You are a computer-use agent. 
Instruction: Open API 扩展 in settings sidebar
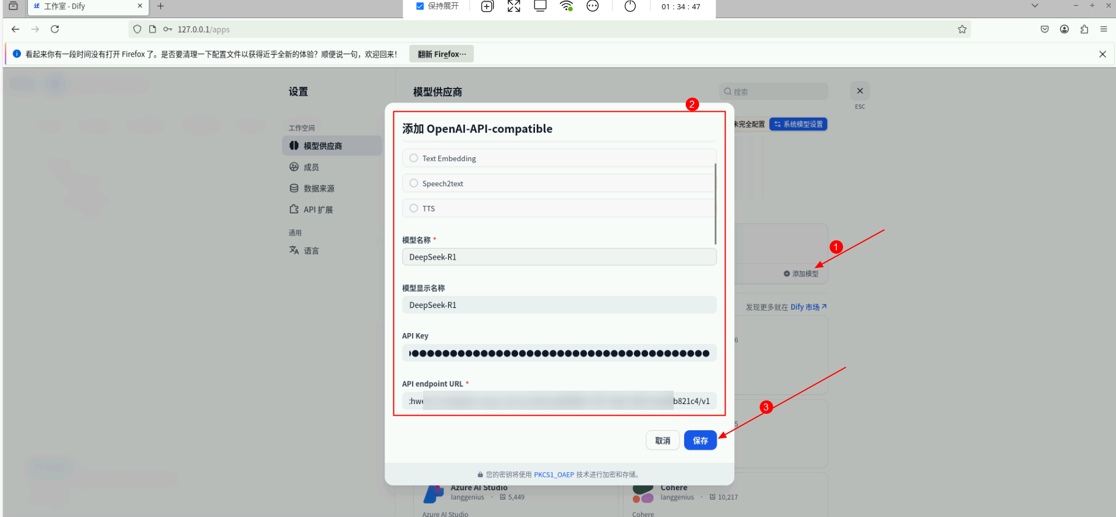point(318,210)
